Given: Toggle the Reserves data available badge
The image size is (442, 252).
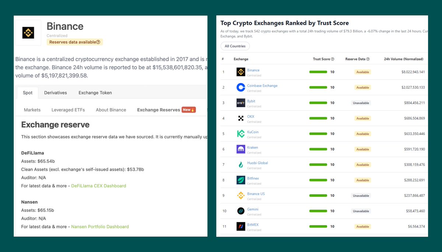Looking at the screenshot, I should pyautogui.click(x=74, y=42).
